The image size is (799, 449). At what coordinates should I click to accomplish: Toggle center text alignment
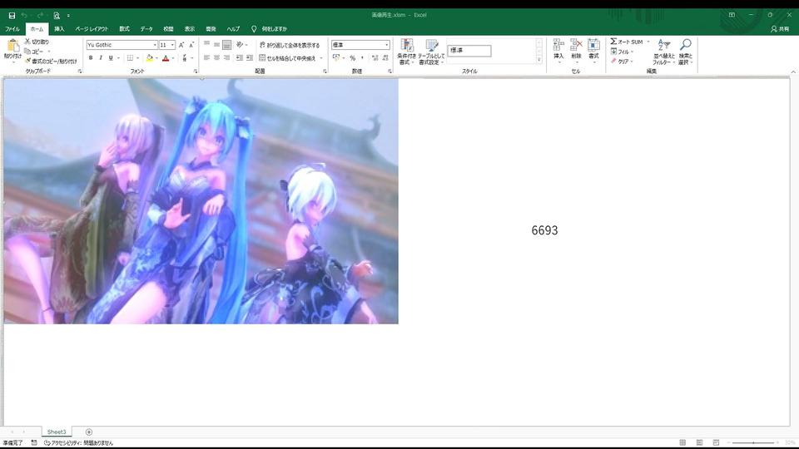click(217, 58)
